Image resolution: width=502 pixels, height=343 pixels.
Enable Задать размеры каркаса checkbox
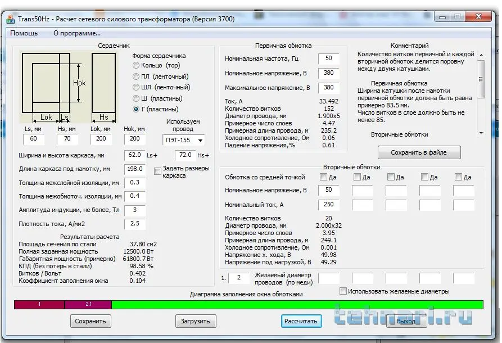(158, 171)
